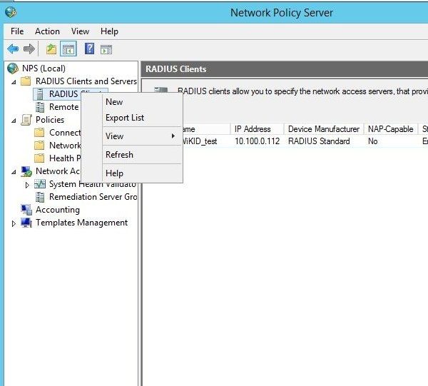The height and width of the screenshot is (386, 428).
Task: Expand the Templates Management node
Action: click(x=14, y=223)
